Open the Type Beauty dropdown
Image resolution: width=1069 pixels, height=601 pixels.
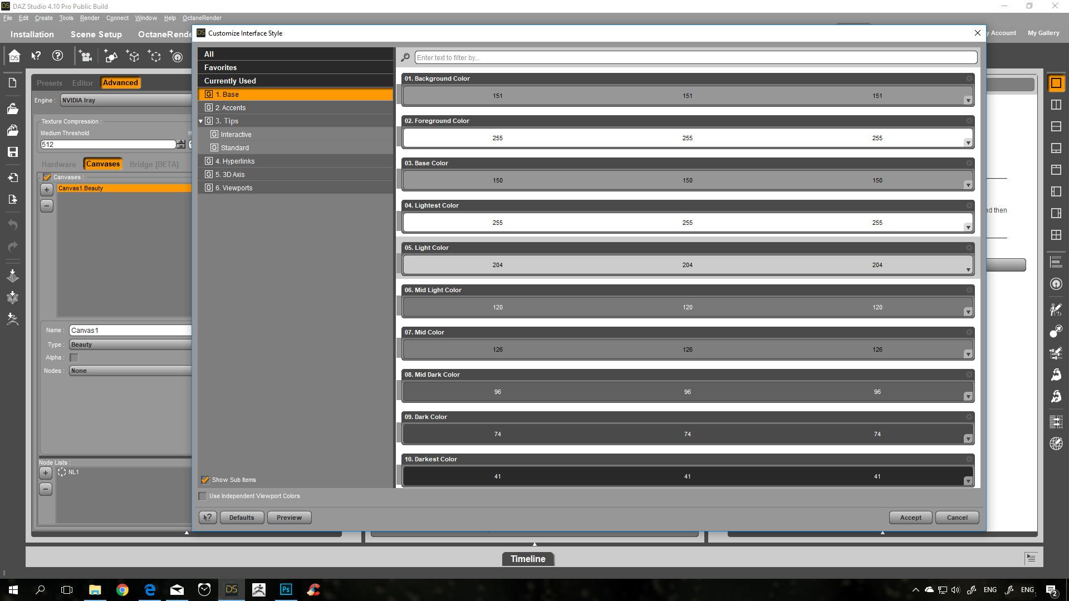click(130, 344)
